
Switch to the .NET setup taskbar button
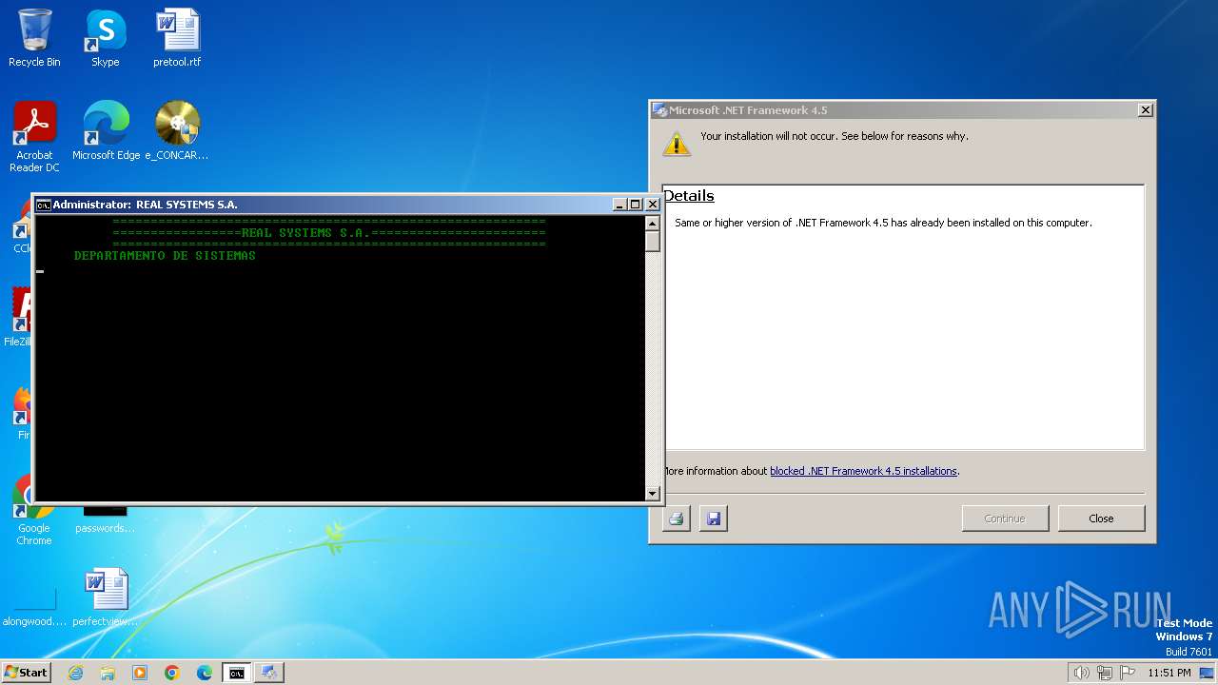coord(269,673)
